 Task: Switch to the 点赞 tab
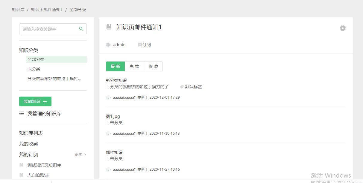click(134, 66)
